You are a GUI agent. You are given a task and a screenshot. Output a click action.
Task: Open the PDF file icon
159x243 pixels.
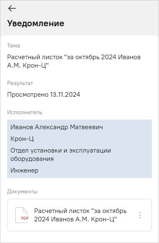coord(22,215)
